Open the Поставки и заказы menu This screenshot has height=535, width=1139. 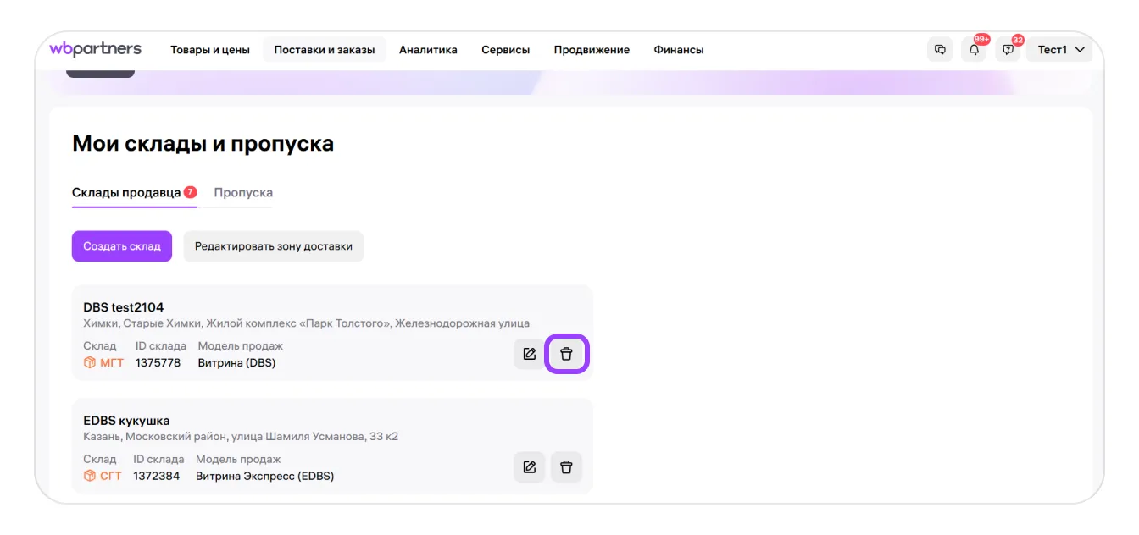point(324,50)
